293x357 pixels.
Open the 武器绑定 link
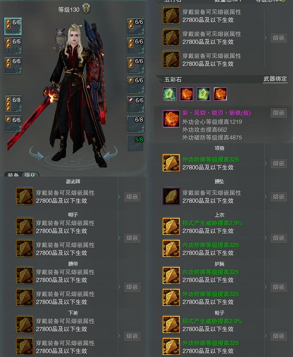(x=275, y=79)
